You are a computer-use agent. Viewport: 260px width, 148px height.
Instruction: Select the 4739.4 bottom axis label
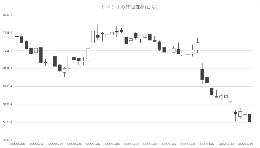(x=8, y=140)
